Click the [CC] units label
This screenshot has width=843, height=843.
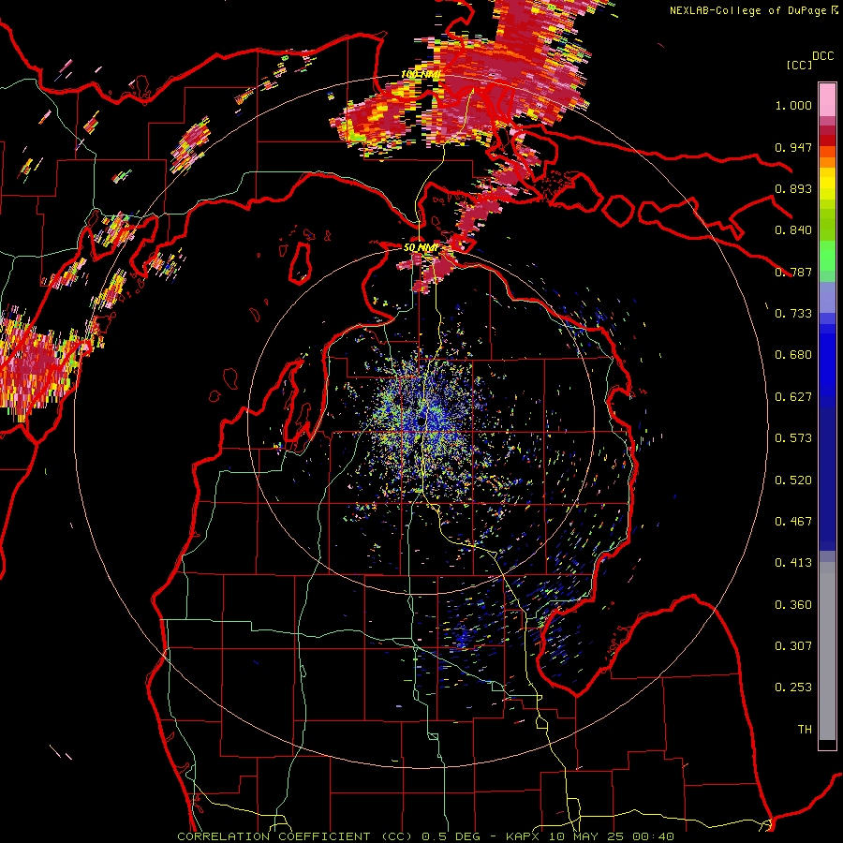click(799, 65)
